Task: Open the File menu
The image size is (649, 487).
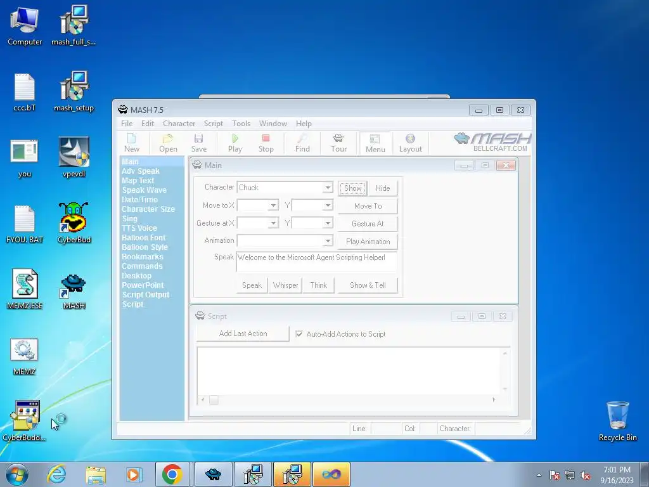Action: point(127,124)
